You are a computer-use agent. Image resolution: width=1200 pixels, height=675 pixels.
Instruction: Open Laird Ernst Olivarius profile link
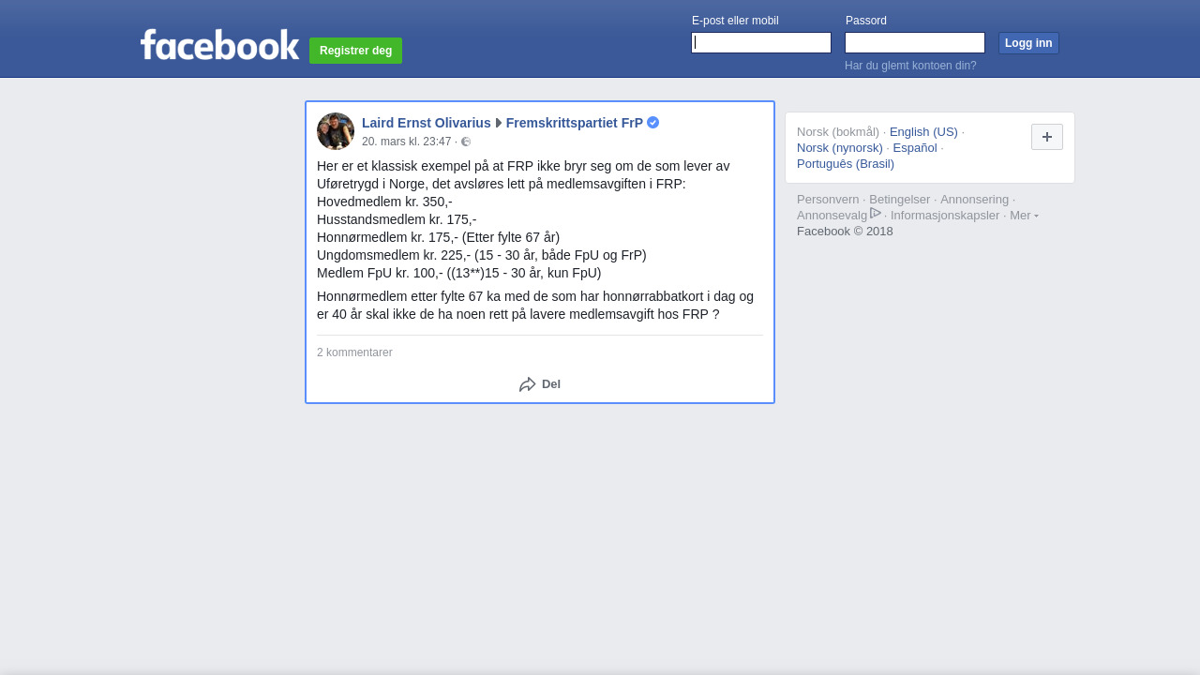click(427, 123)
